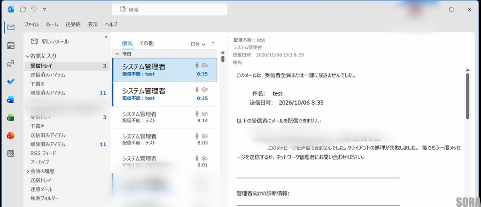Image resolution: width=481 pixels, height=207 pixels.
Task: Collapse the folder pane arrow
Action: (x=106, y=37)
